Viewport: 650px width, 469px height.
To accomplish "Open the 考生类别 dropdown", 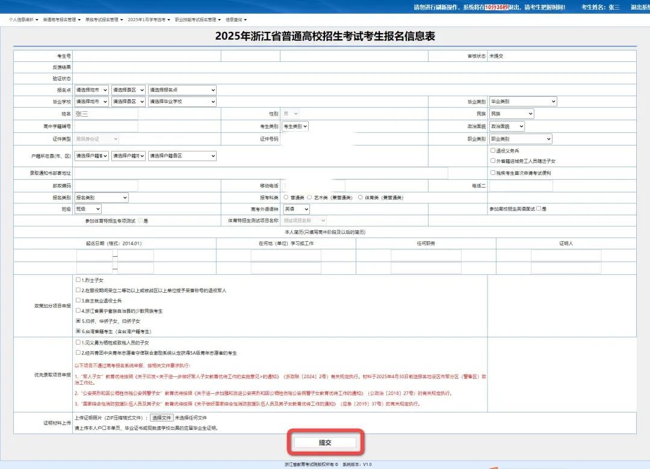I will point(295,126).
